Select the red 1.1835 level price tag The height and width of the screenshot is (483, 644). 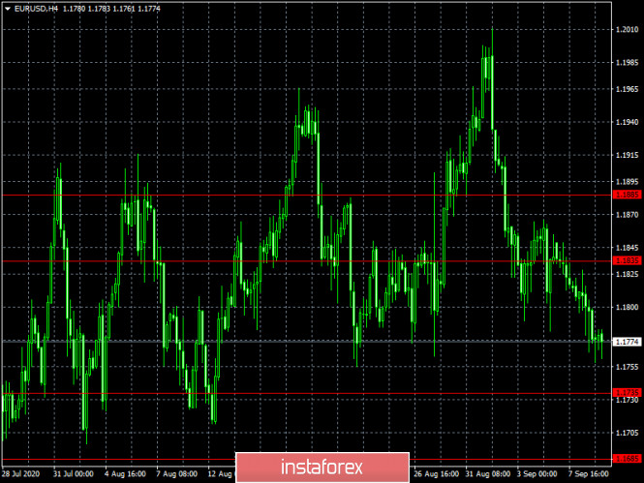(626, 260)
